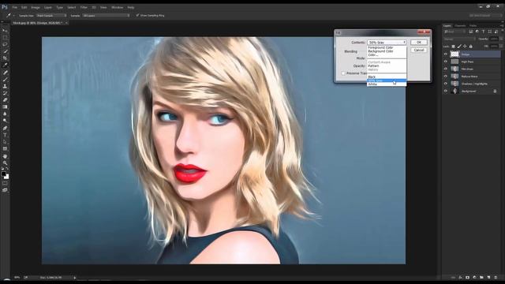Select the Quick Selection tool

pyautogui.click(x=5, y=51)
